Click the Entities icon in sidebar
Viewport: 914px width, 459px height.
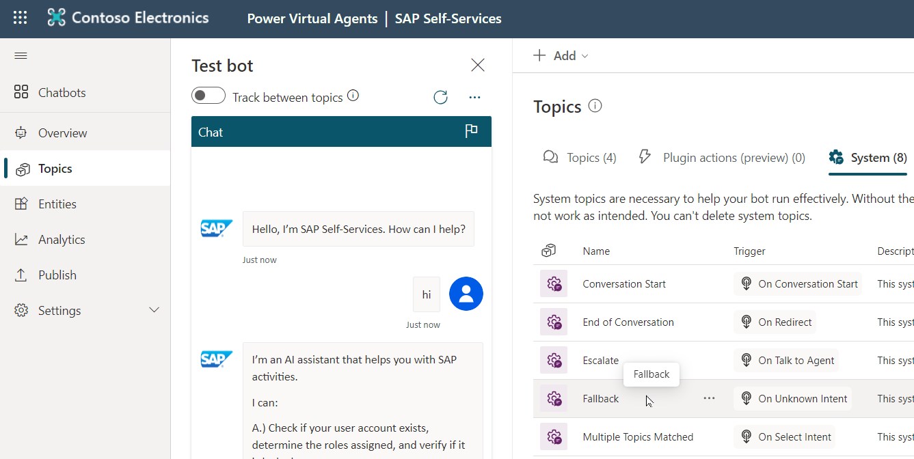(x=21, y=204)
